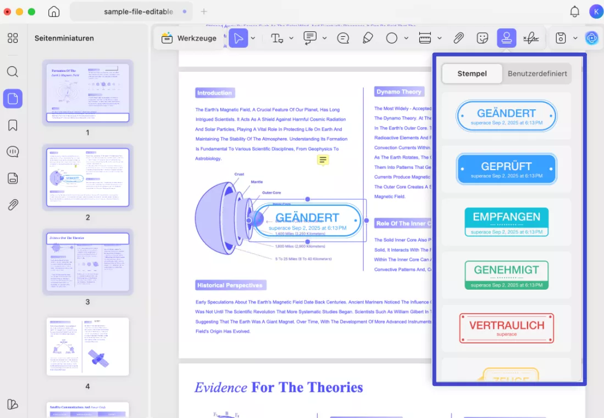The image size is (604, 418).
Task: Select the circle shape tool
Action: click(x=392, y=38)
